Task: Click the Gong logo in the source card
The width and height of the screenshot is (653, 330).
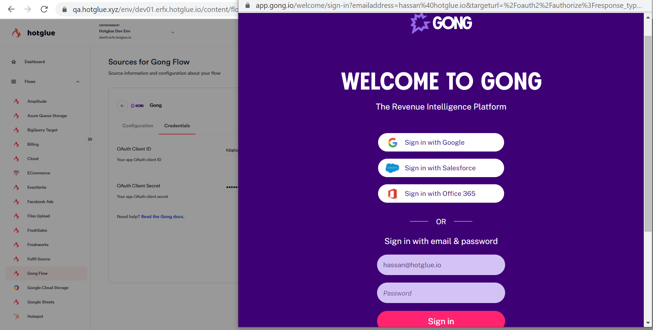Action: 137,106
